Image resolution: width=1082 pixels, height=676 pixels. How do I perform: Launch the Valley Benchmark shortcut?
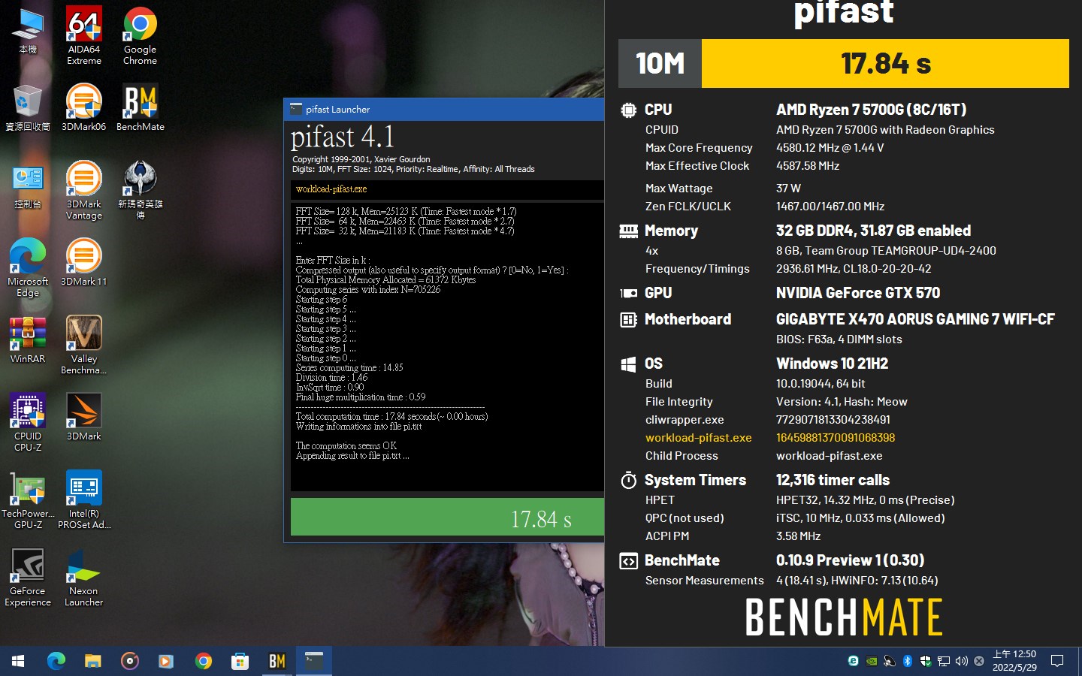pyautogui.click(x=84, y=345)
